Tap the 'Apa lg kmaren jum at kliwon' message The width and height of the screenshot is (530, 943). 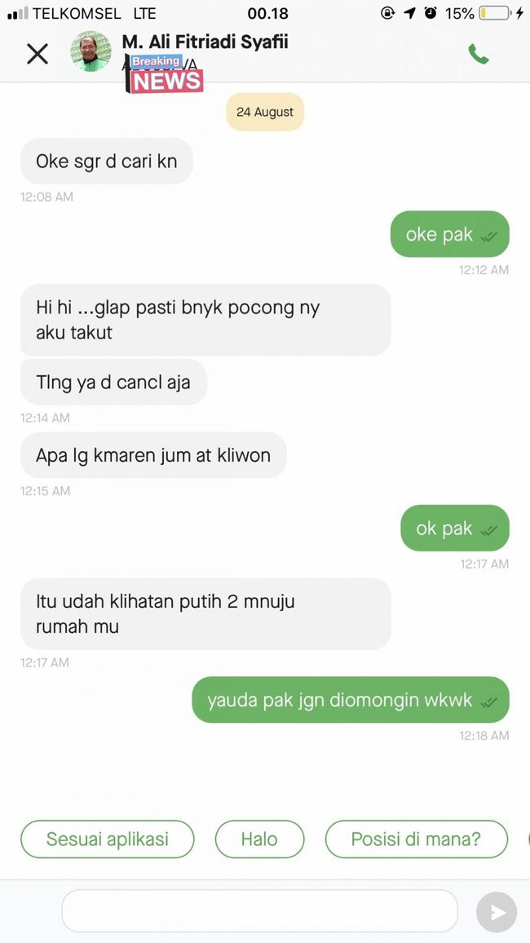pos(153,455)
